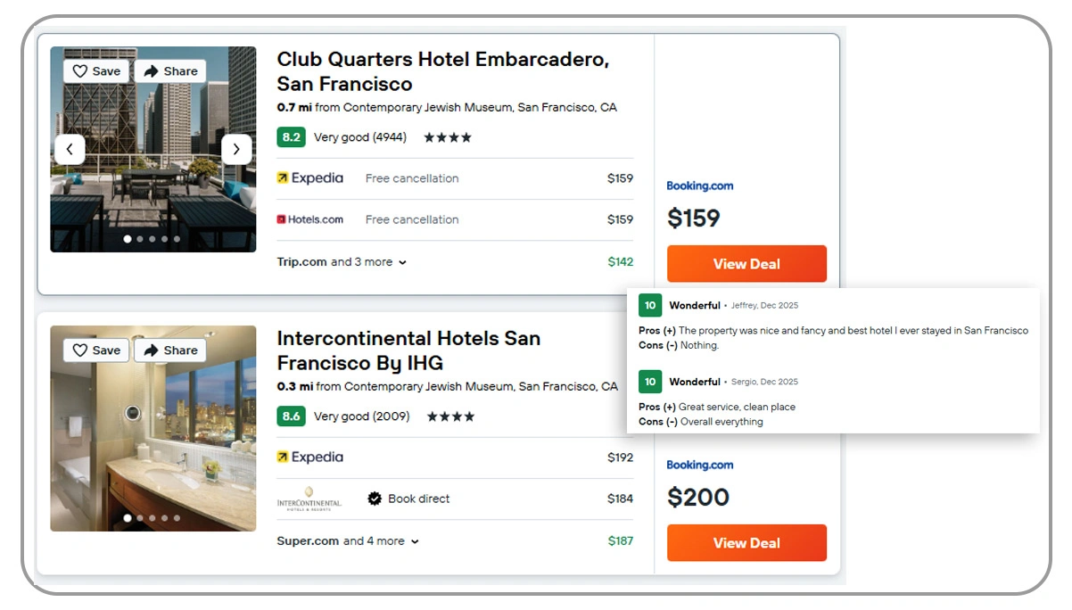The width and height of the screenshot is (1072, 610).
Task: Expand Super.com and 4 more deals
Action: [x=348, y=541]
